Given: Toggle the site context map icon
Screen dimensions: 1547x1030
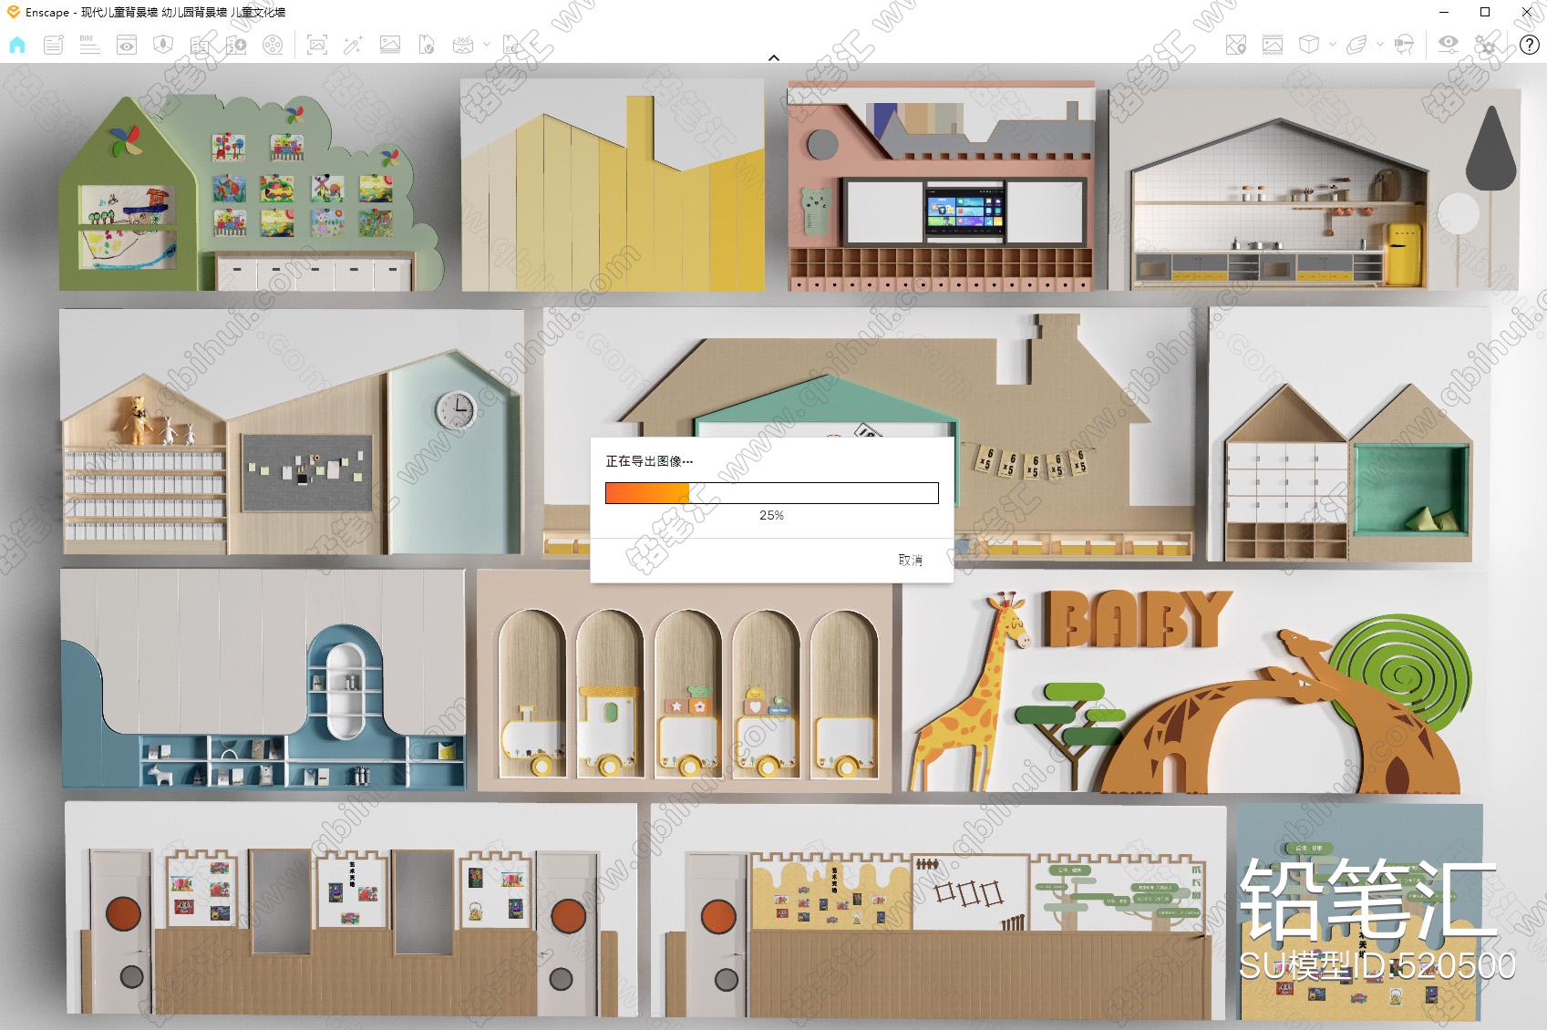Looking at the screenshot, I should (1236, 45).
